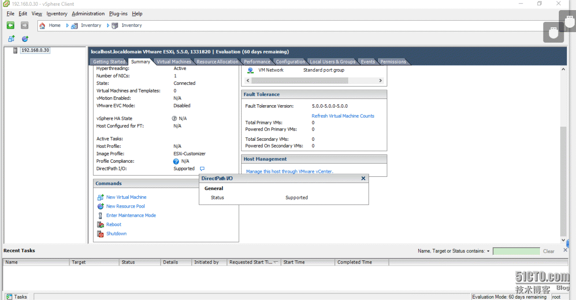This screenshot has width=576, height=300.
Task: Click the Standard port group text
Action: [x=323, y=70]
